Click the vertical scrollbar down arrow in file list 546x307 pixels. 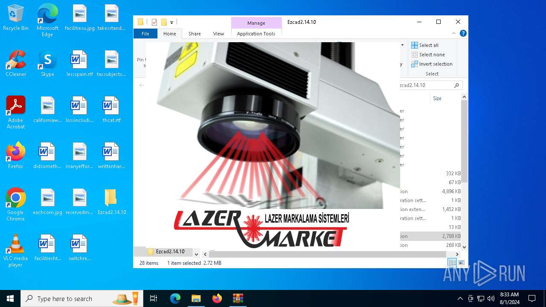(465, 247)
